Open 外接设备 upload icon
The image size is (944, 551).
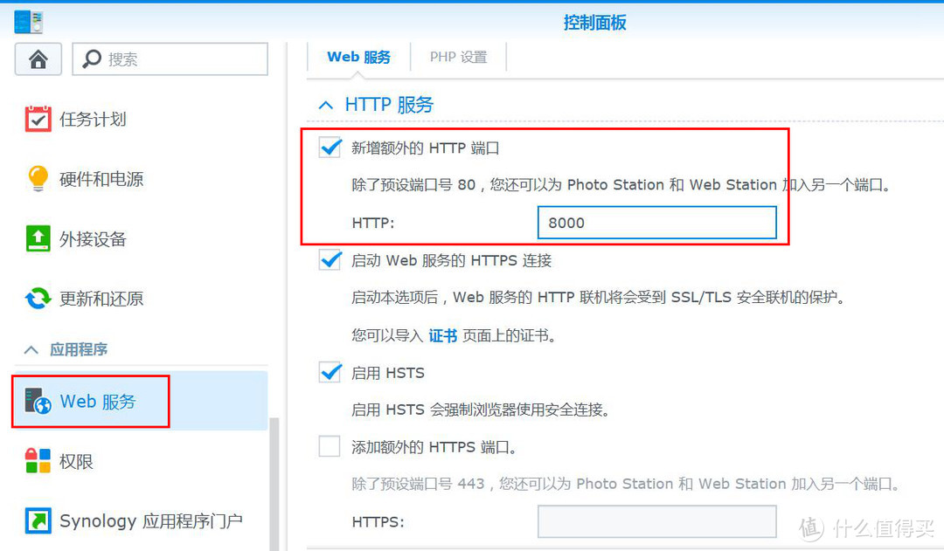(x=38, y=238)
